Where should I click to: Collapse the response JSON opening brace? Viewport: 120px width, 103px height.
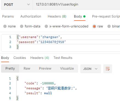pos(18,78)
